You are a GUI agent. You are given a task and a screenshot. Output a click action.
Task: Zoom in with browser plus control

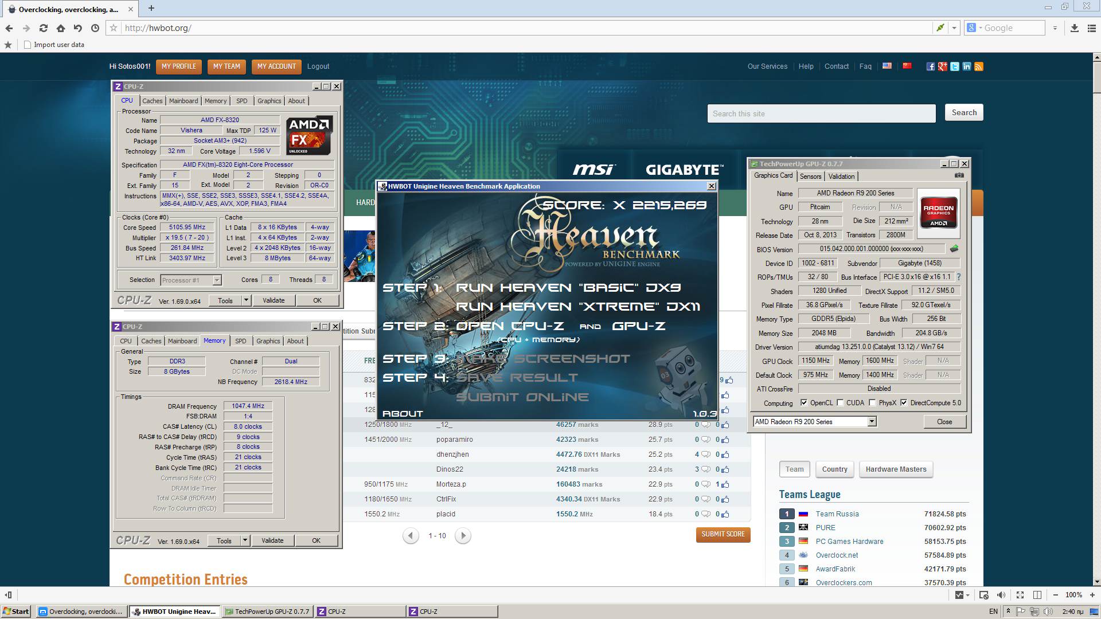1092,595
